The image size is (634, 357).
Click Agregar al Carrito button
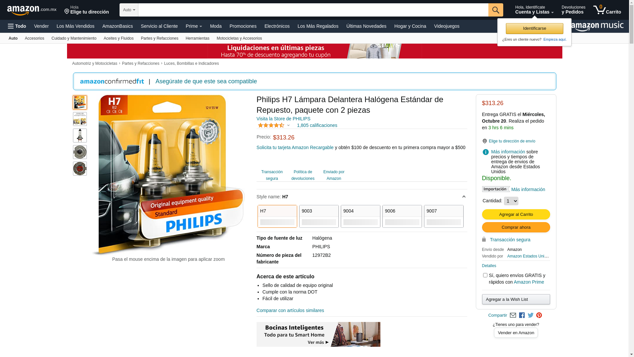tap(516, 214)
